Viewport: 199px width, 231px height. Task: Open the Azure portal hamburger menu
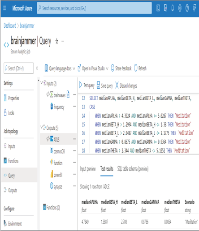[4, 8]
